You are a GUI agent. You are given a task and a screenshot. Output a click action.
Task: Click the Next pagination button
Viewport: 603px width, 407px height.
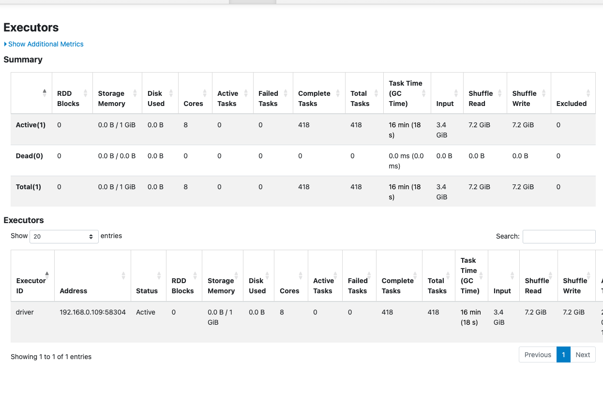[x=583, y=355]
